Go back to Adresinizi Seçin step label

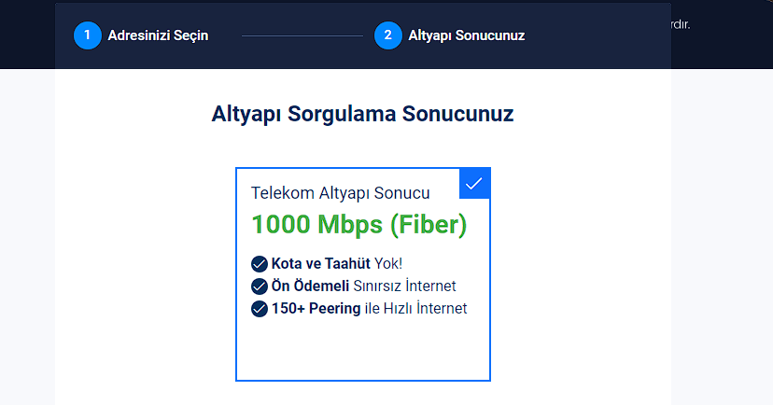[158, 35]
